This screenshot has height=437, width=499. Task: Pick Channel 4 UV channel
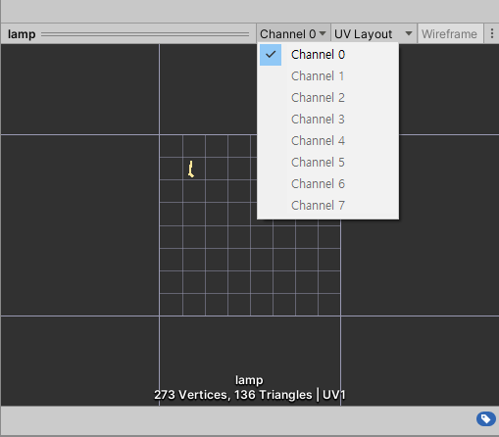tap(327, 141)
